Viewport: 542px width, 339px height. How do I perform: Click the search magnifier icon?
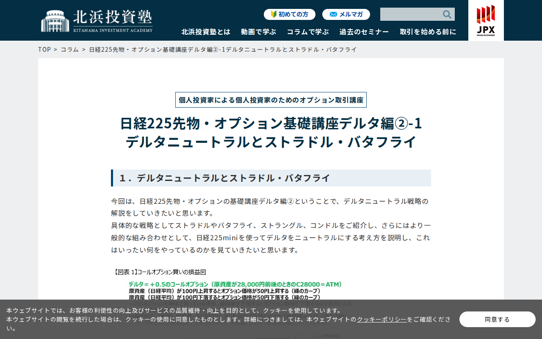pyautogui.click(x=447, y=14)
